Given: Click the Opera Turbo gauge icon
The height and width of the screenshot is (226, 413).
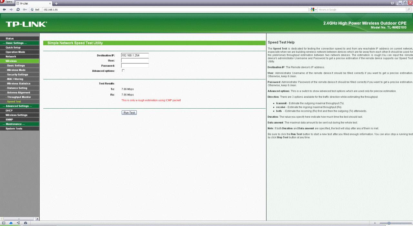Looking at the screenshot, I should tap(25, 223).
